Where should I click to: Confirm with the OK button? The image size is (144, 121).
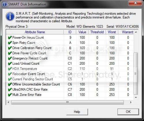click(x=128, y=112)
